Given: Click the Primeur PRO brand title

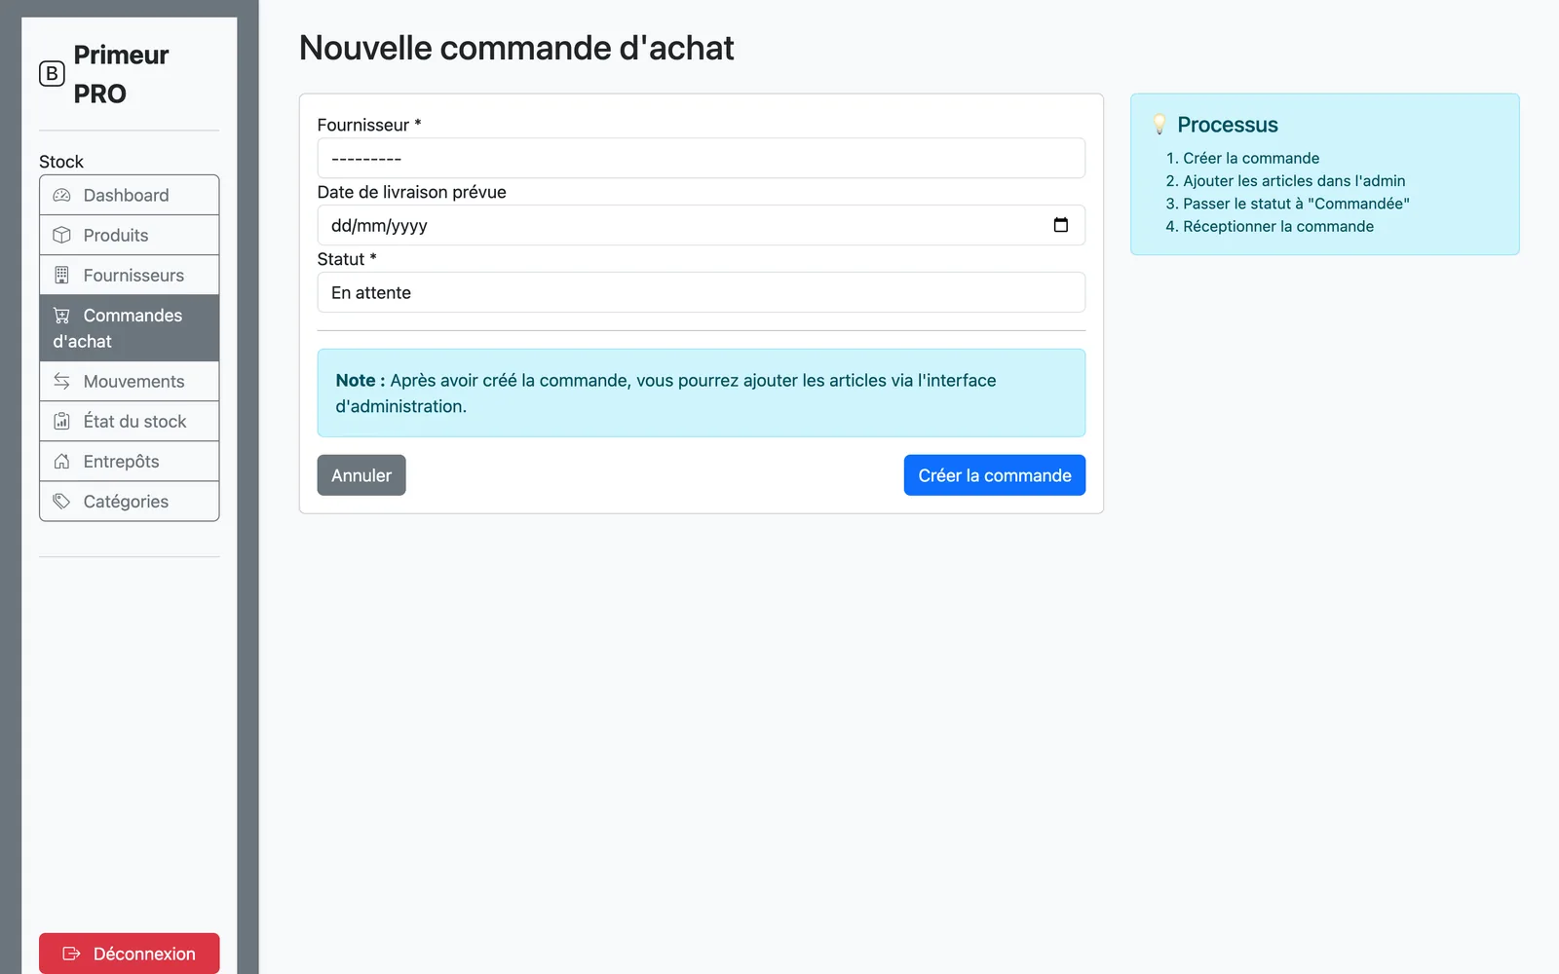Looking at the screenshot, I should (x=121, y=74).
